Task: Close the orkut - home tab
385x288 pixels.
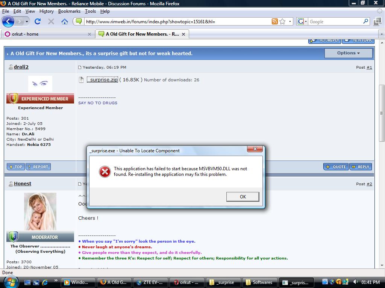Action: [89, 34]
